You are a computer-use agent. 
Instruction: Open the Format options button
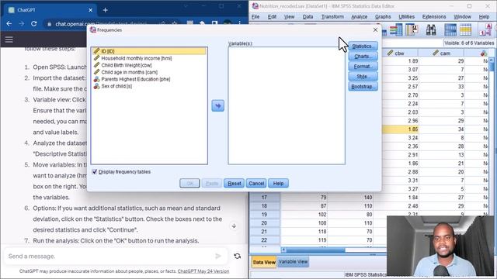coord(363,67)
